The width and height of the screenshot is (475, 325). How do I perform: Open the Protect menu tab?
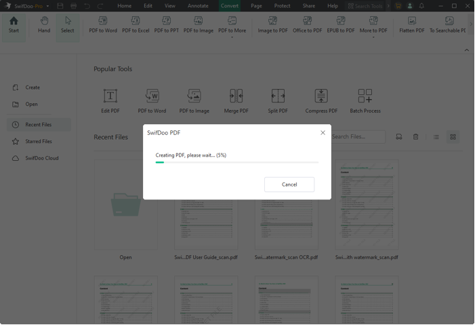tap(282, 5)
